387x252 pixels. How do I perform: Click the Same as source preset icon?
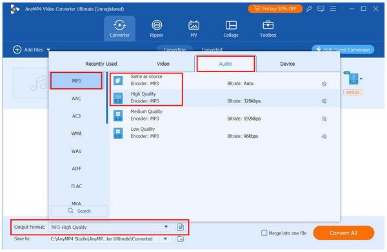pyautogui.click(x=118, y=81)
